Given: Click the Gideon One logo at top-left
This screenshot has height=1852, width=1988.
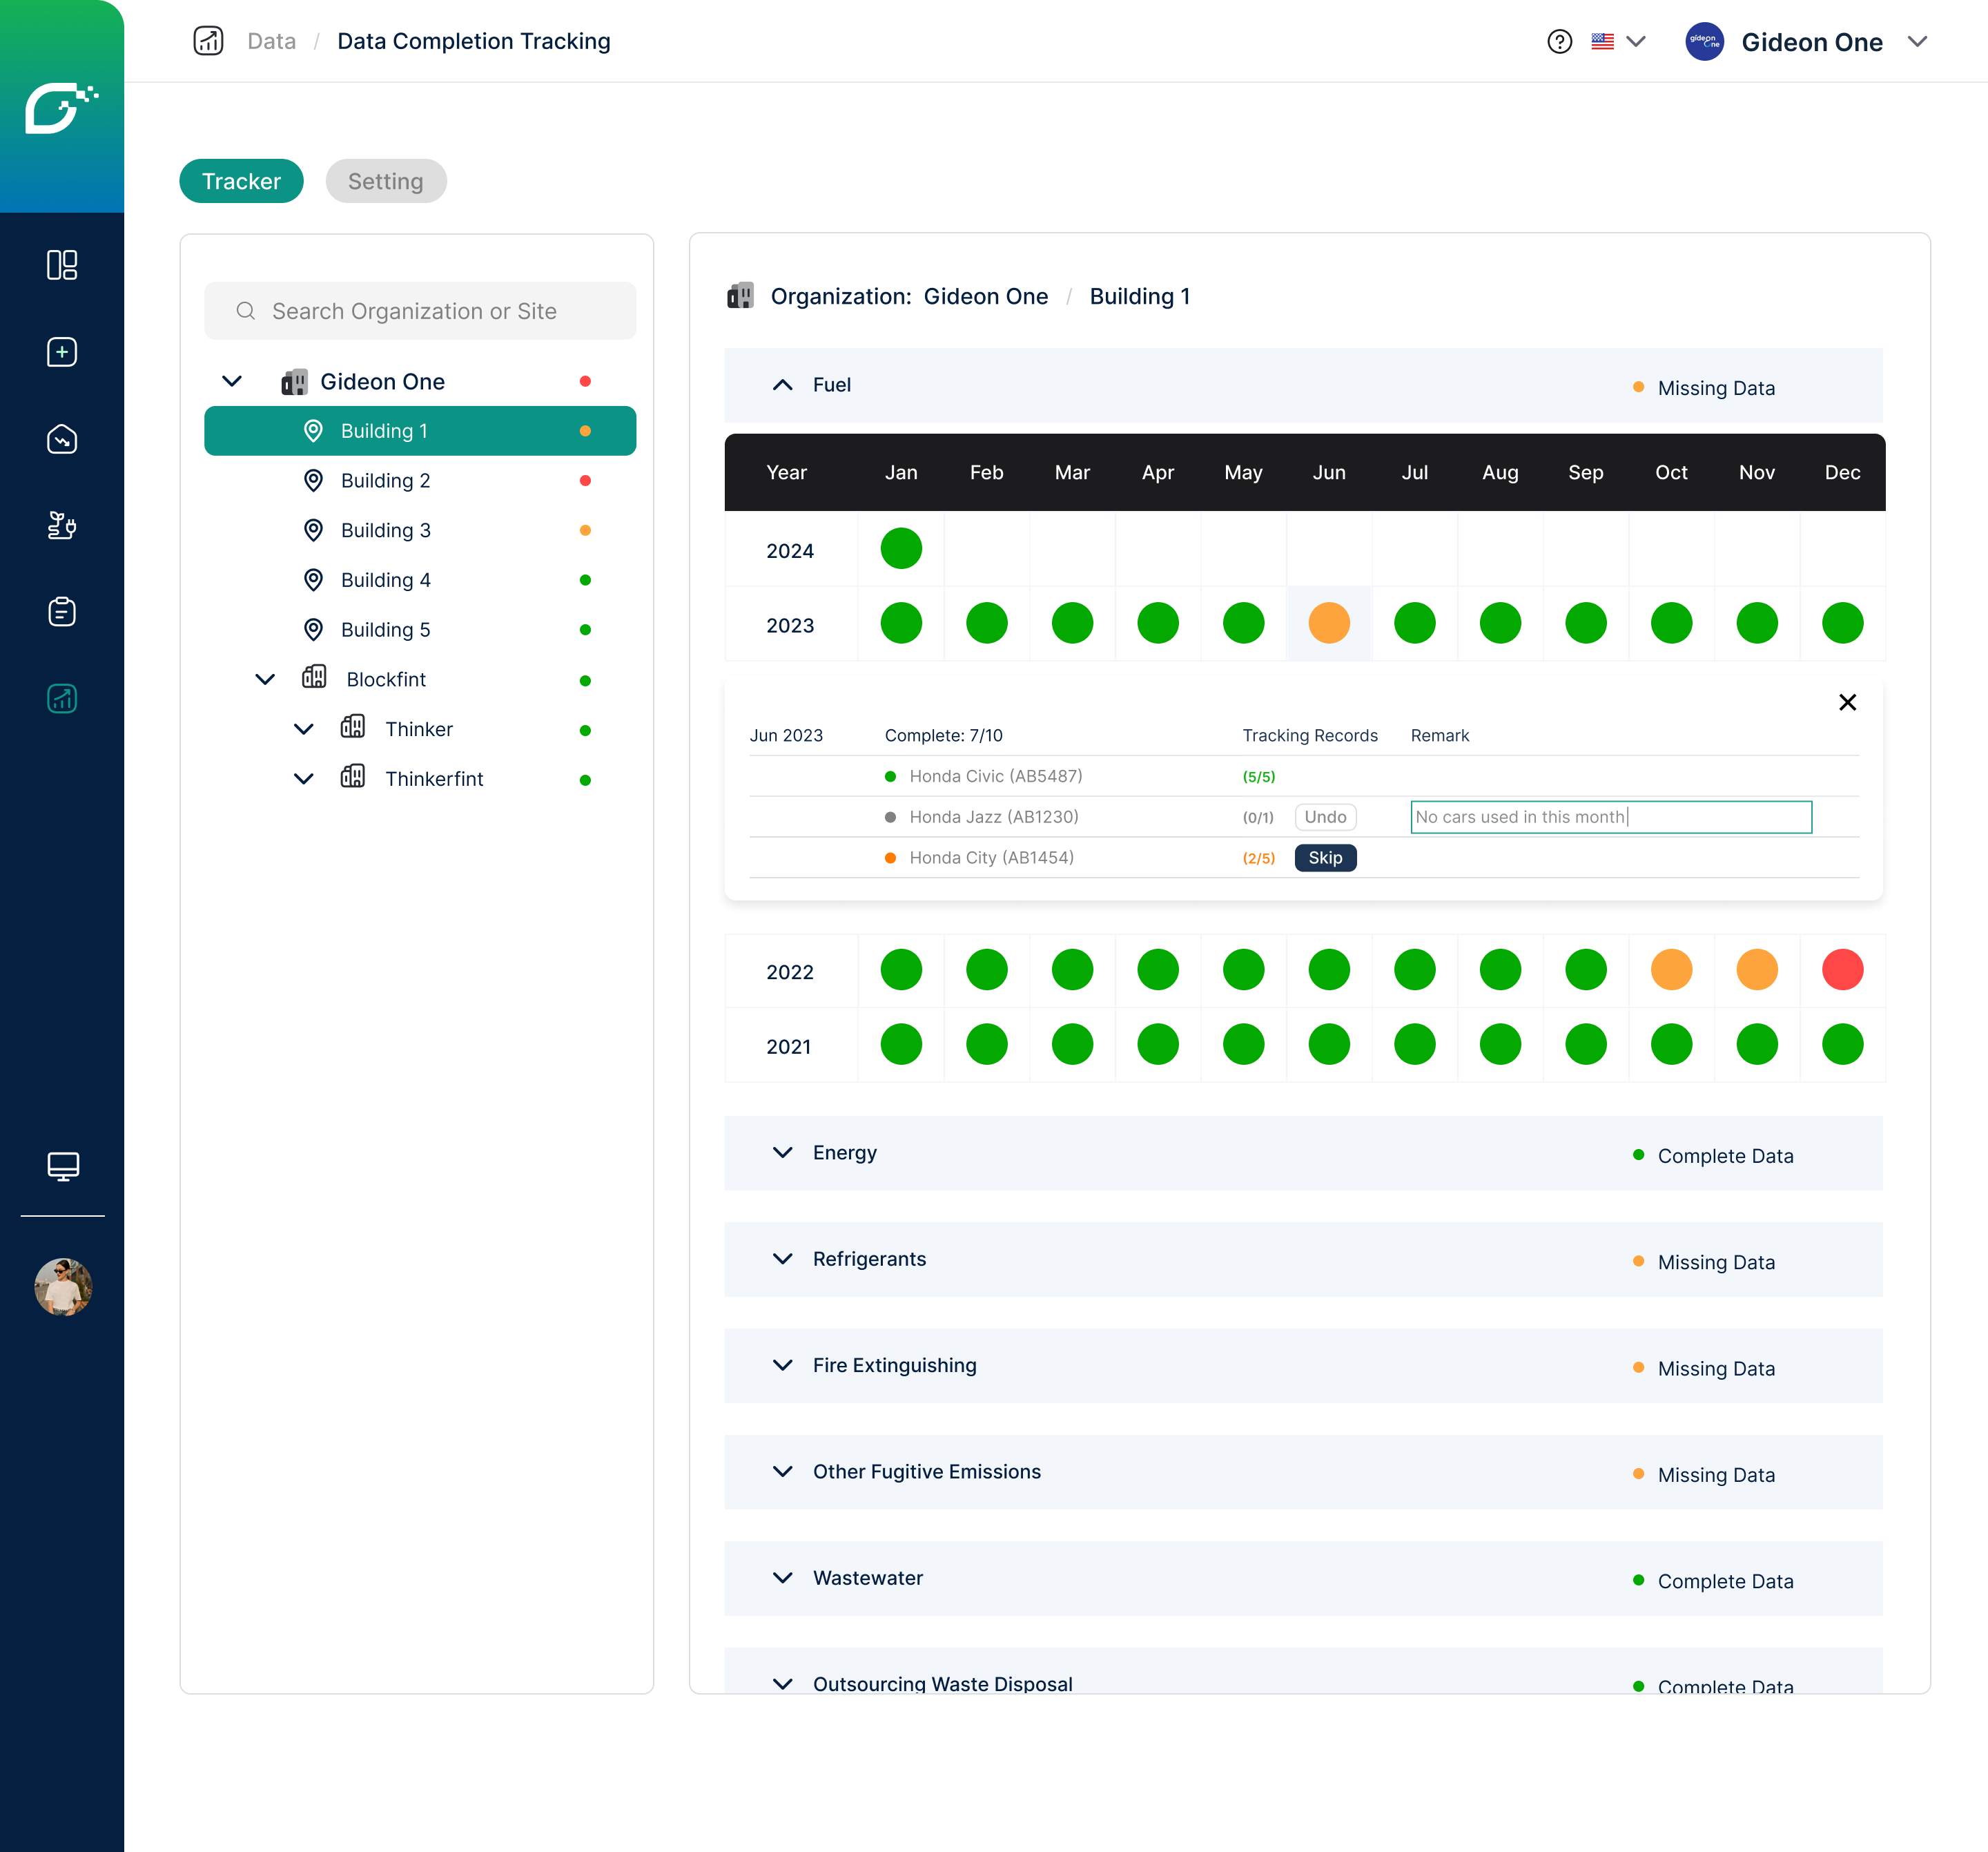Looking at the screenshot, I should click(x=62, y=107).
